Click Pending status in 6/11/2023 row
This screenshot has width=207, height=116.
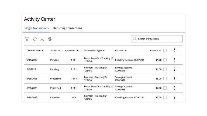54,60
